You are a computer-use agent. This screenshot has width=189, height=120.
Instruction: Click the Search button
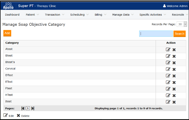[x=179, y=34]
